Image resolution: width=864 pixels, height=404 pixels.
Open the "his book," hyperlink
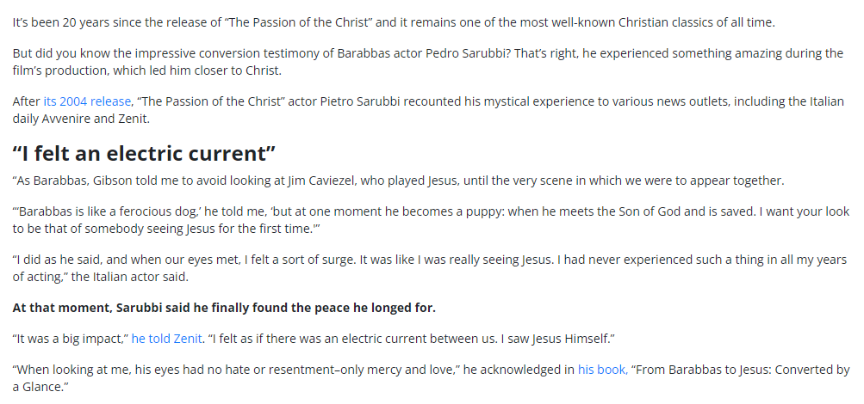click(x=602, y=369)
